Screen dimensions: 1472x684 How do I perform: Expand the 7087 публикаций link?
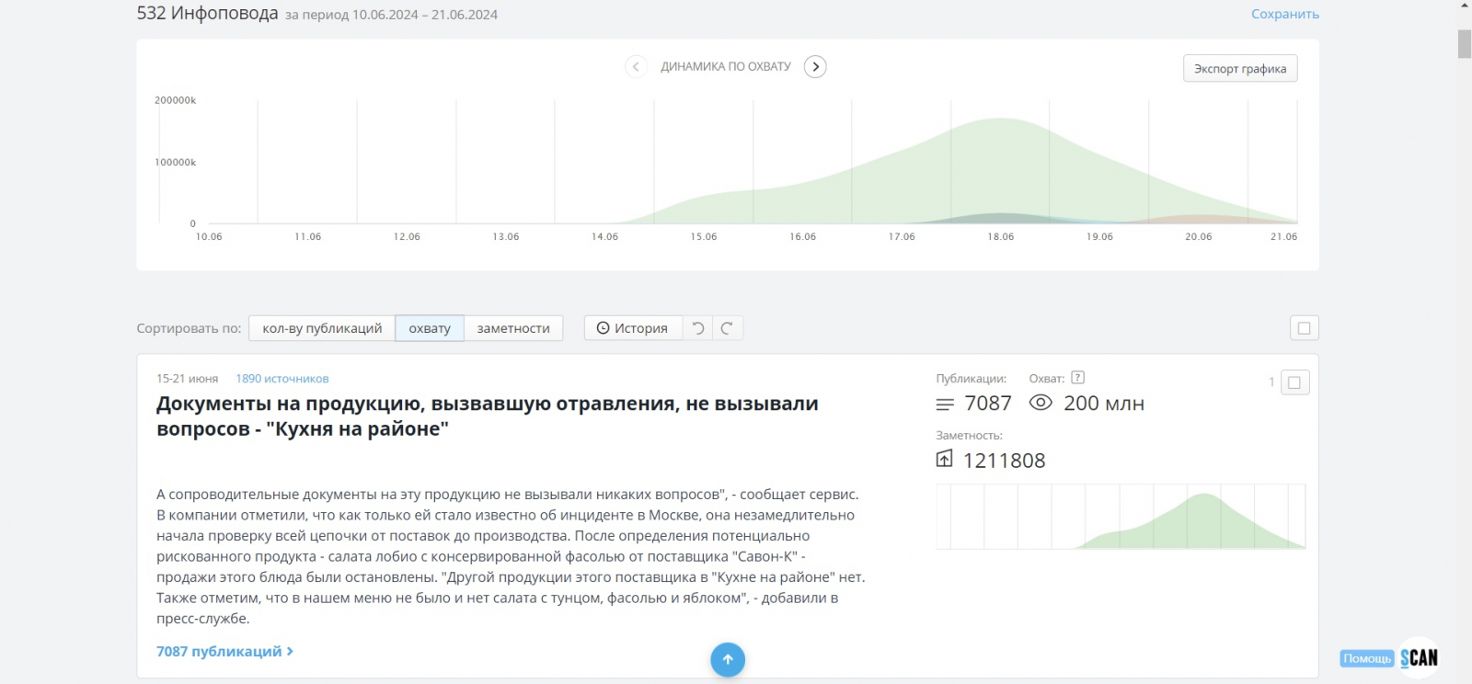point(224,651)
